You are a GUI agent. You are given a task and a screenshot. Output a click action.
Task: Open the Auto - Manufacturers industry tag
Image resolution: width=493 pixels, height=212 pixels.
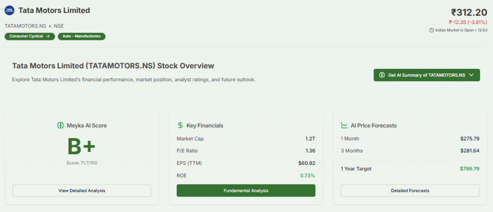pos(81,37)
